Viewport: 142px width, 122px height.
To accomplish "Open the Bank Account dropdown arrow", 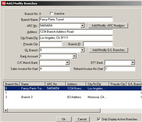I will coord(74,56).
